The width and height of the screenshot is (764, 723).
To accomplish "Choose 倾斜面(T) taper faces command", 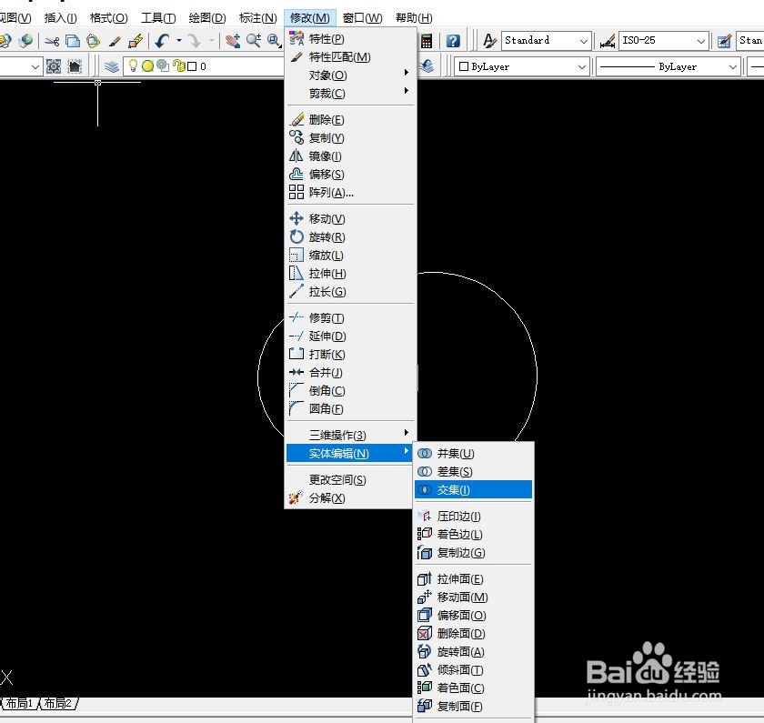I will point(473,670).
